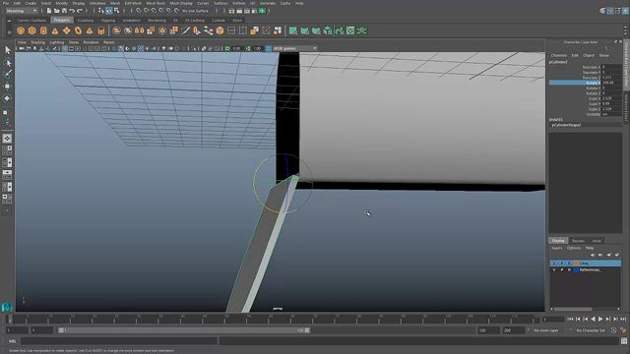
Task: Toggle select by object type mode
Action: 109,11
